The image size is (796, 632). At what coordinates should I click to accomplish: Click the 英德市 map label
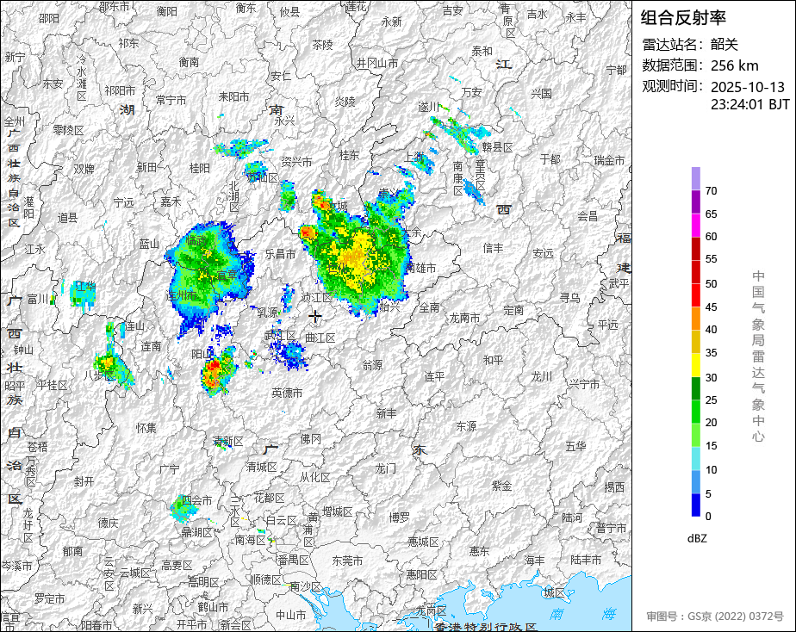click(x=287, y=393)
